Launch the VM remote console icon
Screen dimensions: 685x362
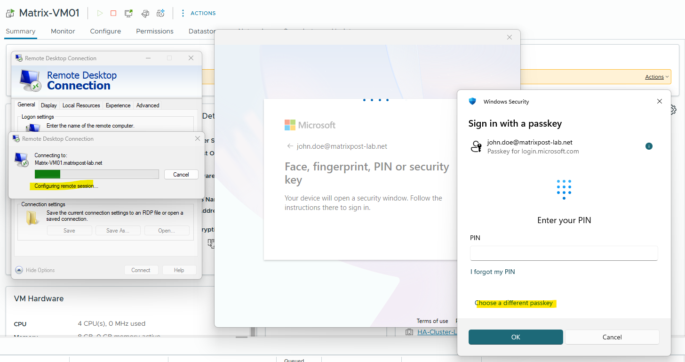(128, 13)
